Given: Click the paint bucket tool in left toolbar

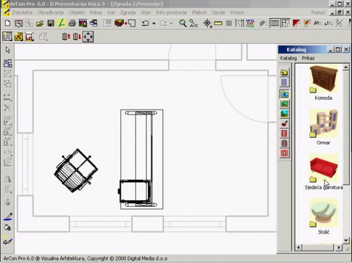Looking at the screenshot, I should 7,228.
